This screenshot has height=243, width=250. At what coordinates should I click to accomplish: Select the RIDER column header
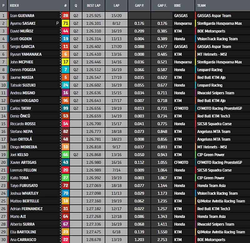(x=14, y=6)
